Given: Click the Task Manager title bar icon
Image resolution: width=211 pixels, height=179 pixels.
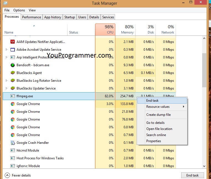Looking at the screenshot, I should pos(5,3).
